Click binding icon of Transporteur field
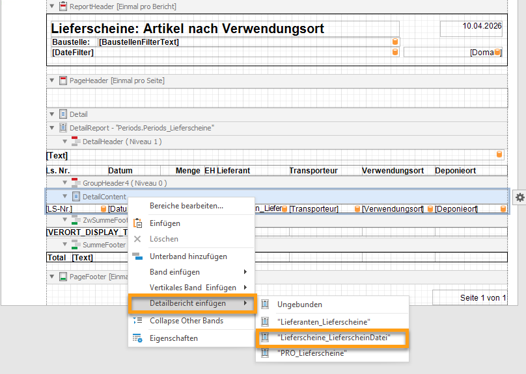526x374 pixels. 357,208
